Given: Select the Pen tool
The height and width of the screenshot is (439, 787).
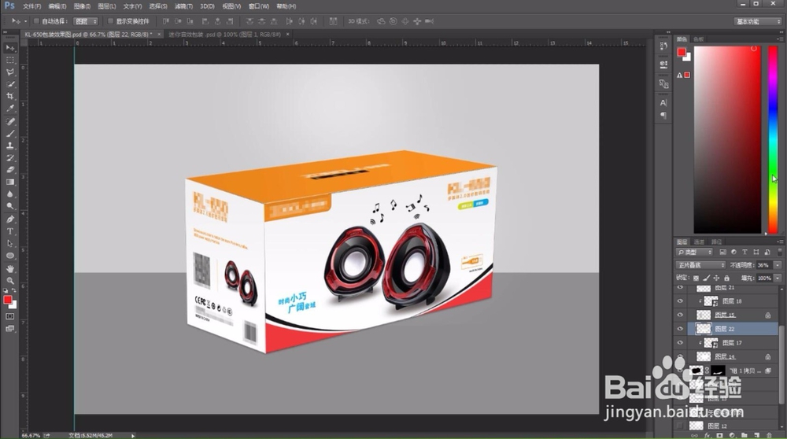Looking at the screenshot, I should 10,219.
